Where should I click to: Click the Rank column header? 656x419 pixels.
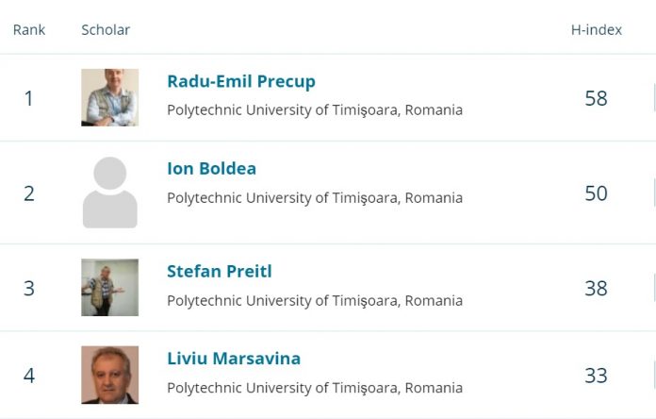pos(29,29)
